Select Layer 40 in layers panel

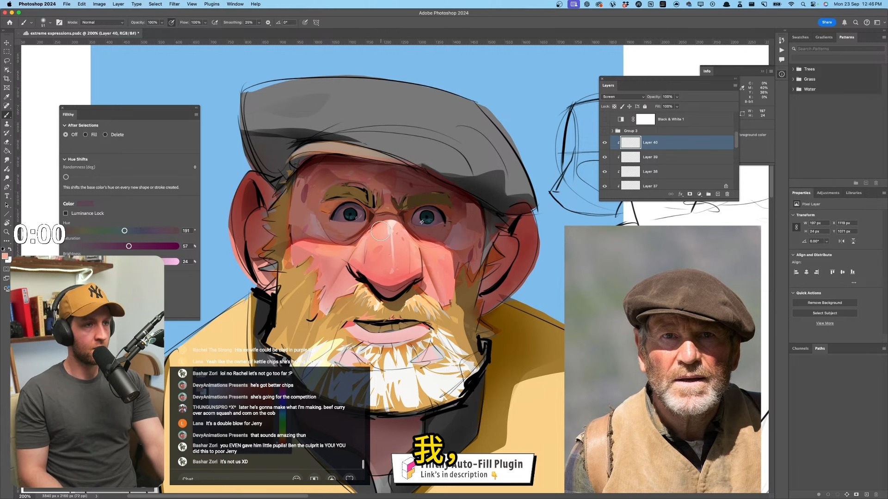pos(651,142)
